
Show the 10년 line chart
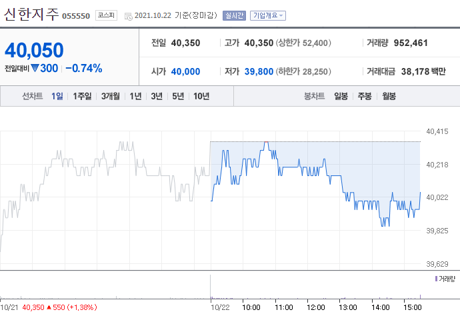[x=201, y=96]
